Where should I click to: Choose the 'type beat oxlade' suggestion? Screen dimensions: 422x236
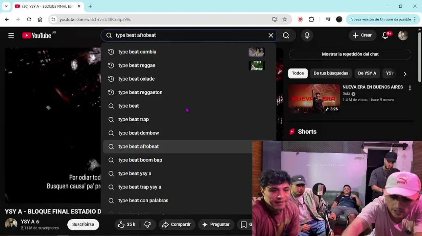pos(188,79)
